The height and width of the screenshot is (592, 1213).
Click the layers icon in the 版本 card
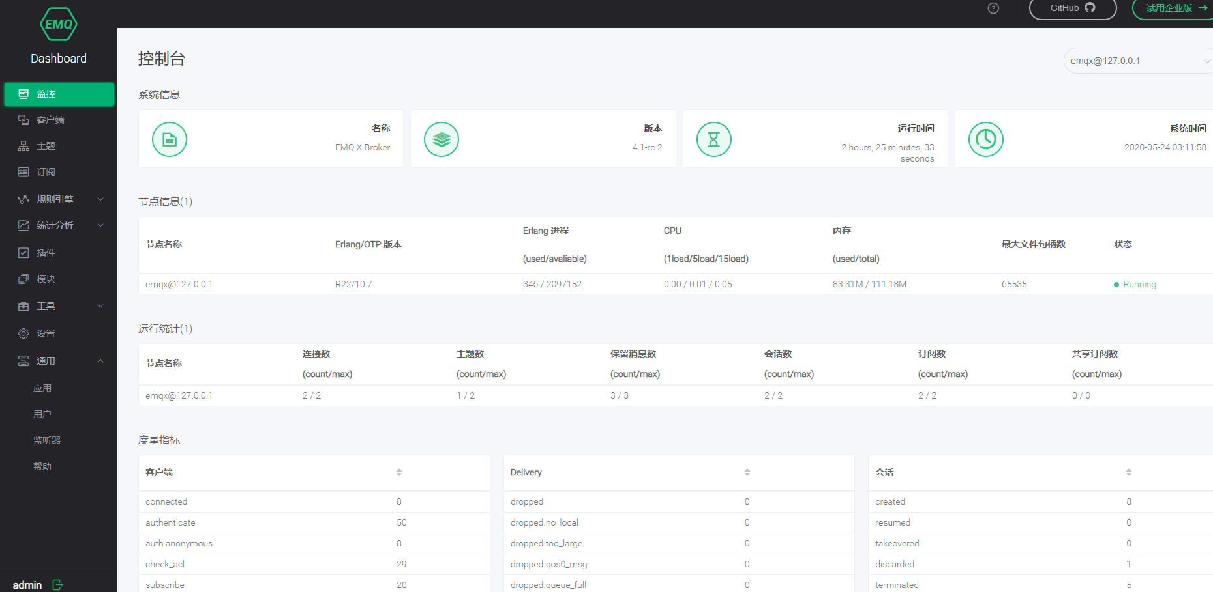(x=442, y=139)
